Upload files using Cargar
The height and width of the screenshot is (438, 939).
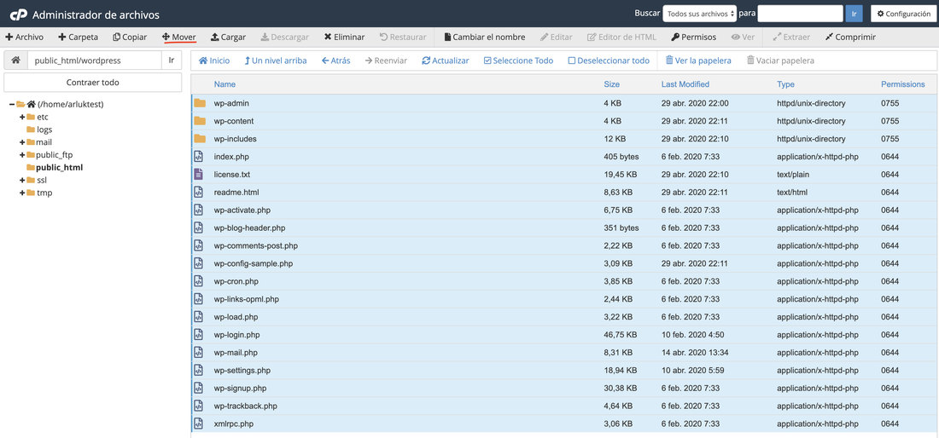point(228,37)
